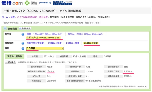Select 126cc〜250cc displacement option

(85, 34)
